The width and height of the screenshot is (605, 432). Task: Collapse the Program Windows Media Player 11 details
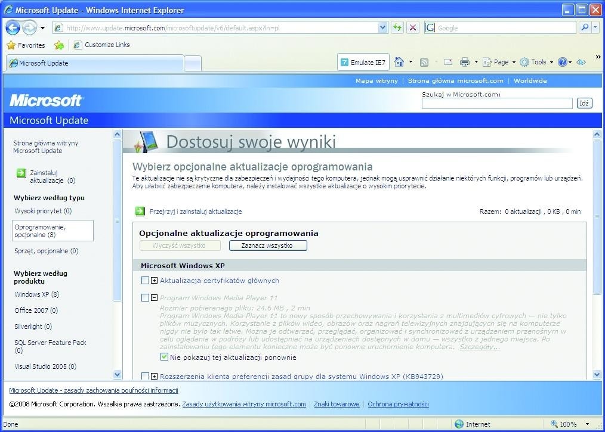tap(153, 297)
